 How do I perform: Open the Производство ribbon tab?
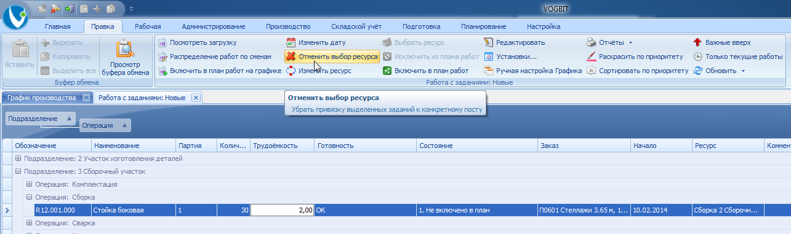(x=287, y=26)
